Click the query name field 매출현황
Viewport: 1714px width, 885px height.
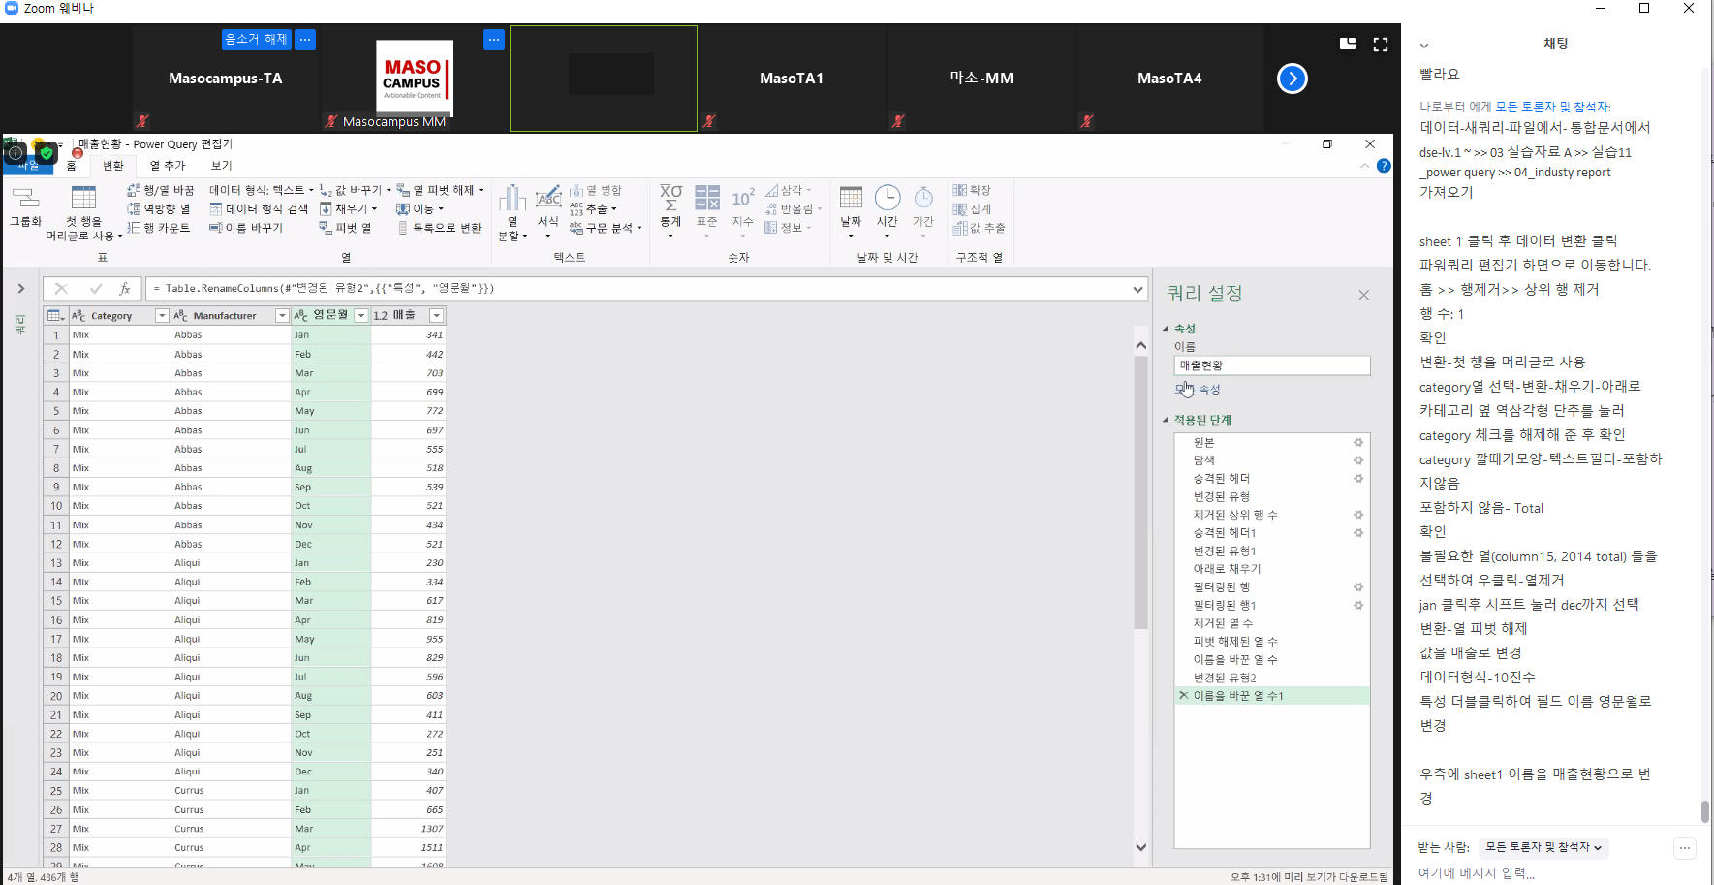[x=1271, y=365]
